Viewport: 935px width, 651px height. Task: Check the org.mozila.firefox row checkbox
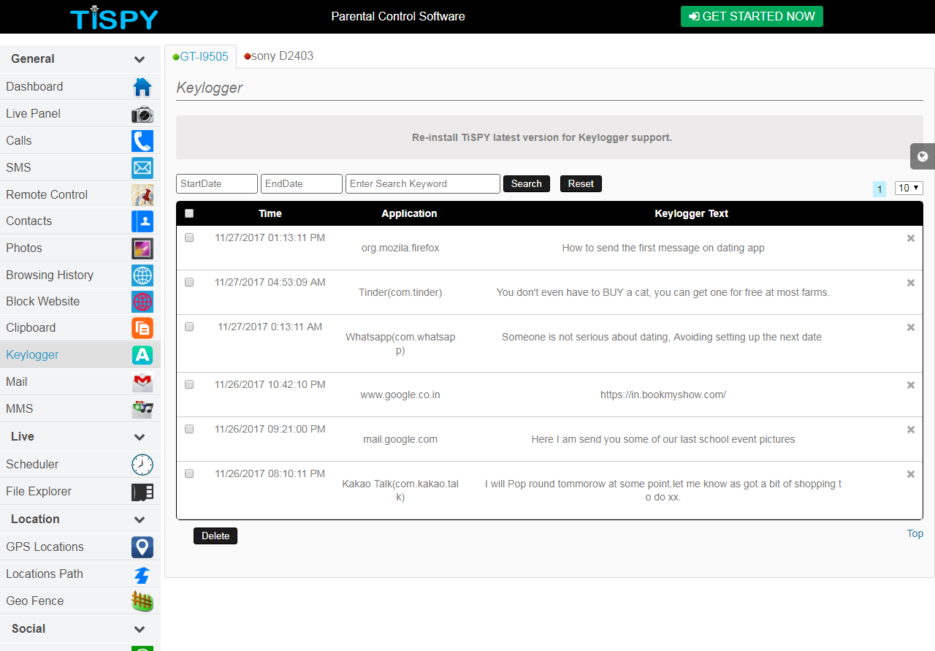pos(189,237)
